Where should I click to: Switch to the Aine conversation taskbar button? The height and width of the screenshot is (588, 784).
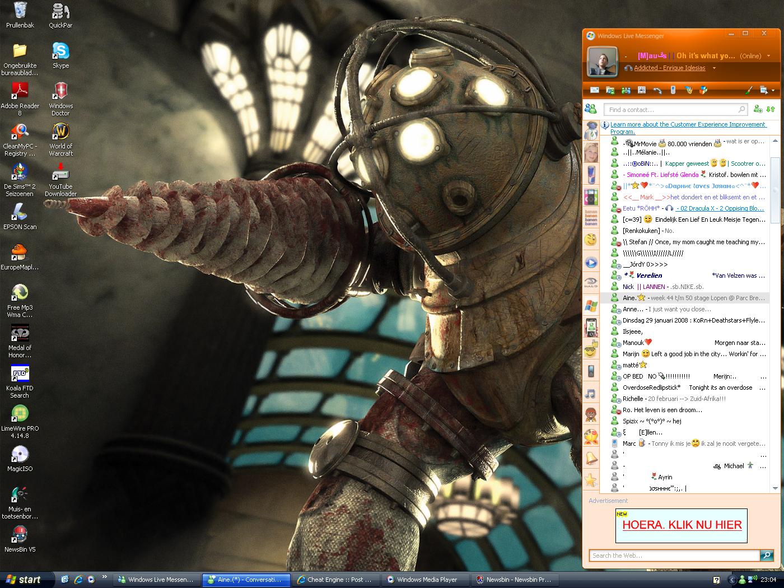click(246, 580)
